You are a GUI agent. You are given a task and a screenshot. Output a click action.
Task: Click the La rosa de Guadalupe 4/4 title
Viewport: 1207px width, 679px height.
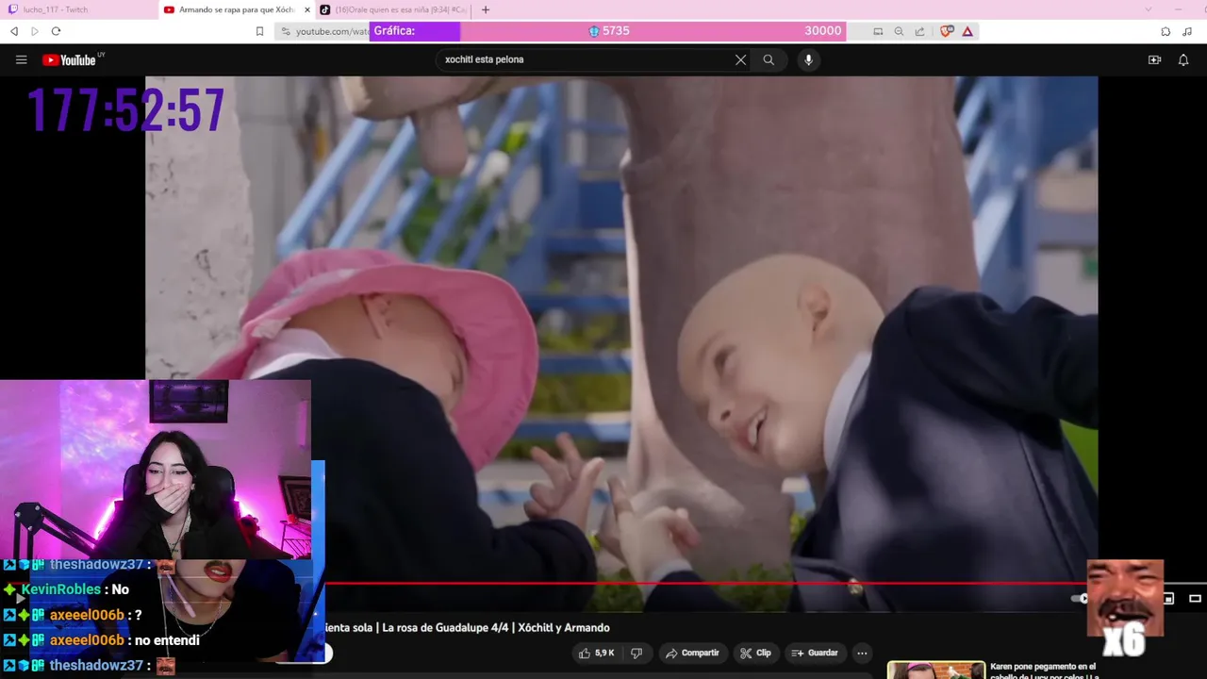(x=468, y=627)
